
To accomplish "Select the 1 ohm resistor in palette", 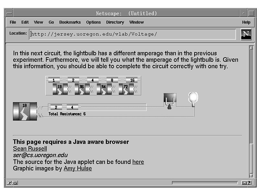I will (x=54, y=80).
